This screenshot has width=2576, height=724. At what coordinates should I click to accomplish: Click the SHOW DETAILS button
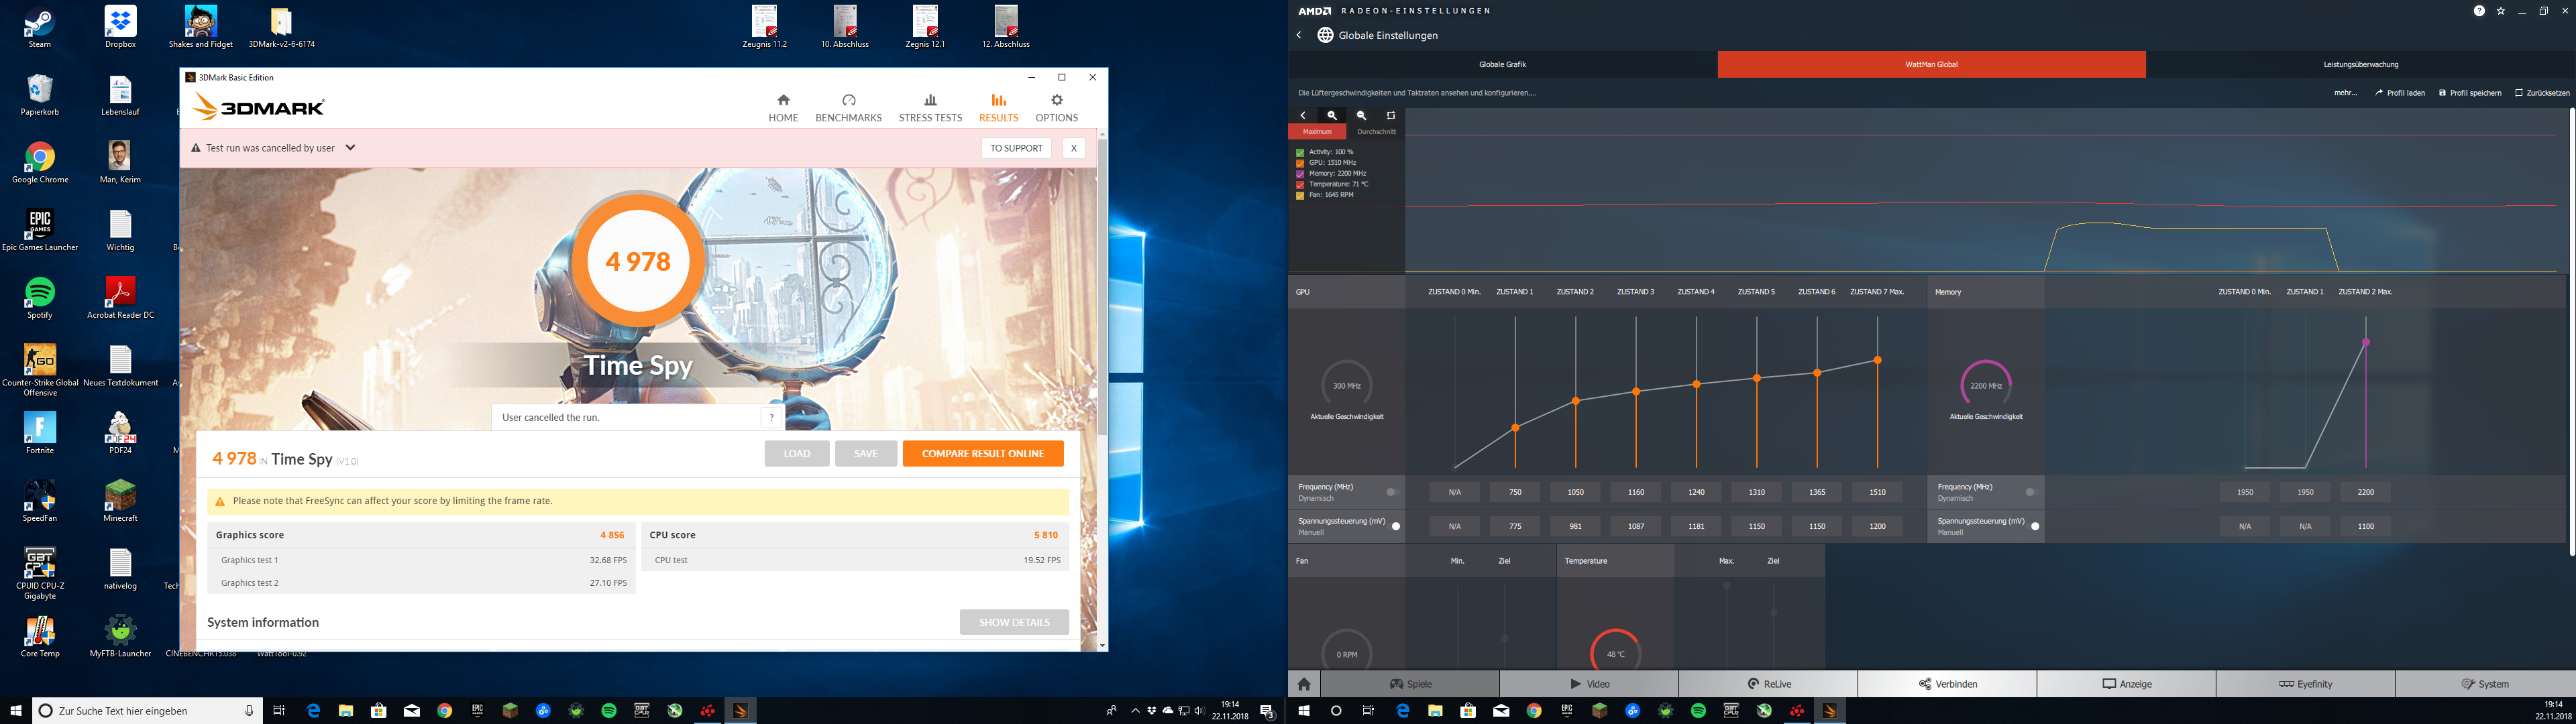tap(1014, 622)
